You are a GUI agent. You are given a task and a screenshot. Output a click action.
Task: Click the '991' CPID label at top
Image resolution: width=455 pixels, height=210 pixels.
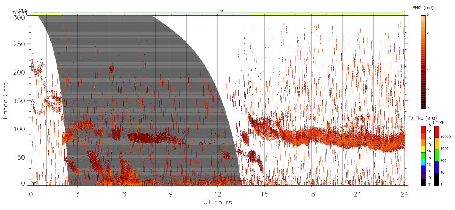coord(221,11)
